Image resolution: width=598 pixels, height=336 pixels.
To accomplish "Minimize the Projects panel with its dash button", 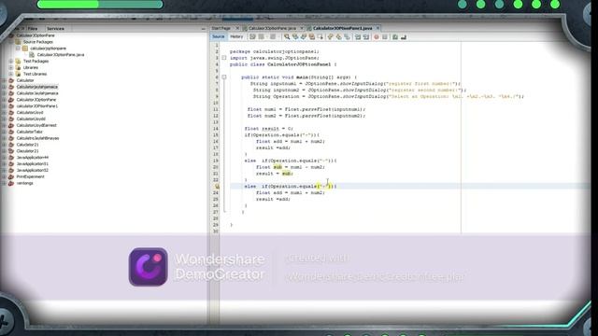I will click(x=203, y=29).
